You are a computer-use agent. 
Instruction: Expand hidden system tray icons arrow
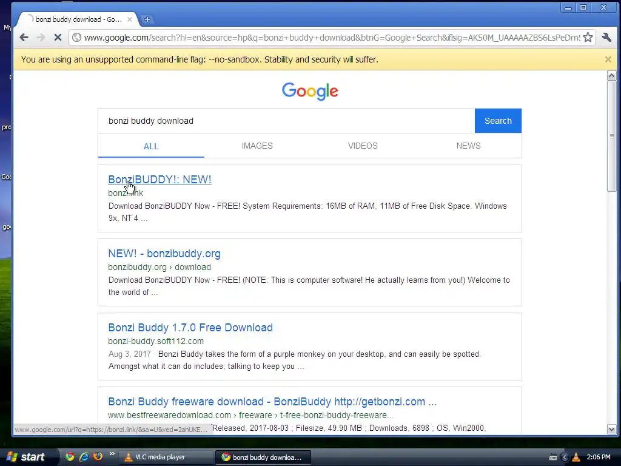(x=565, y=458)
